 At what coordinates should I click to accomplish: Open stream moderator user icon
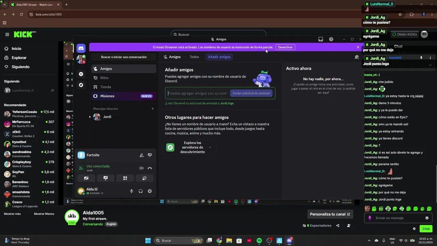pyautogui.click(x=349, y=225)
